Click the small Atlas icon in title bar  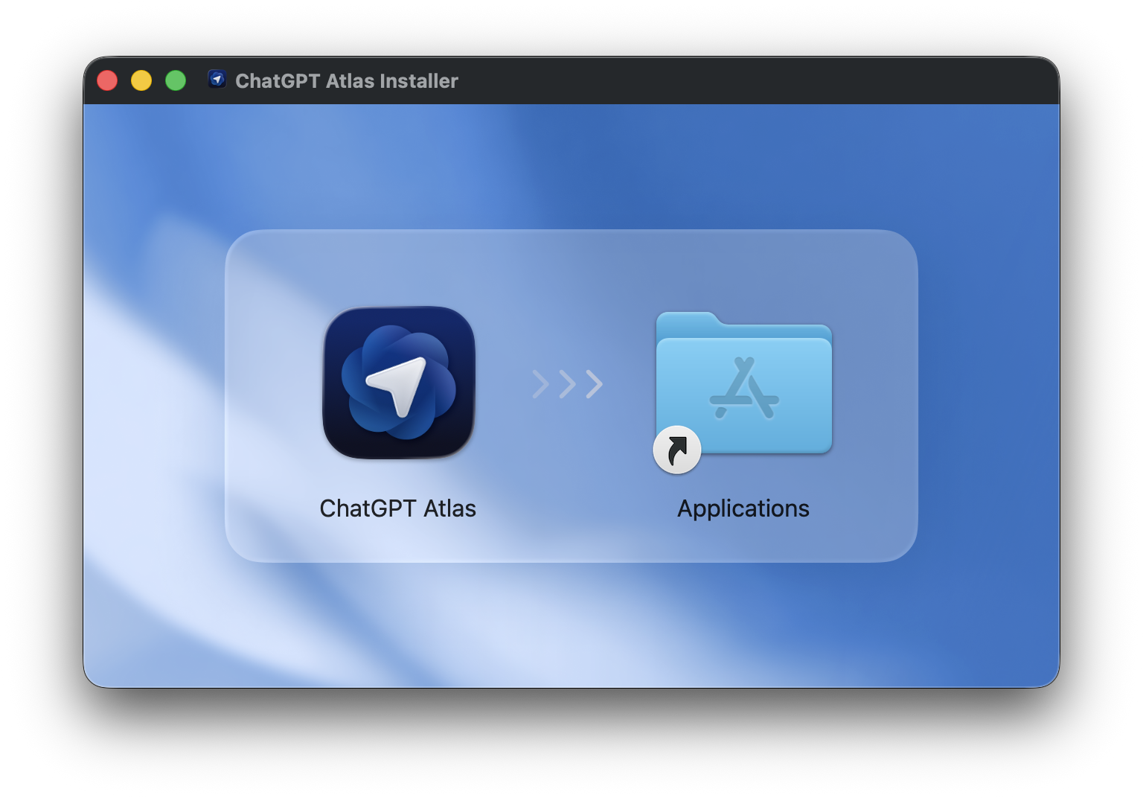tap(217, 80)
